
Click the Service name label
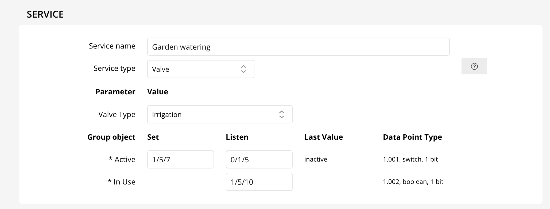tap(112, 46)
